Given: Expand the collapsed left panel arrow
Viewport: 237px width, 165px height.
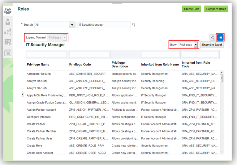Looking at the screenshot, I should (x=23, y=94).
